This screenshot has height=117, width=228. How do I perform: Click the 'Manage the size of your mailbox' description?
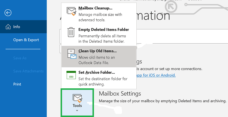(162, 101)
